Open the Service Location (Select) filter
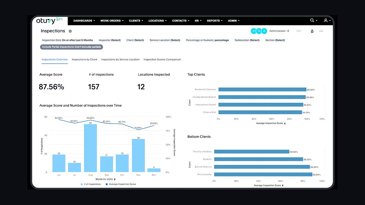The image size is (365, 205). [x=165, y=40]
